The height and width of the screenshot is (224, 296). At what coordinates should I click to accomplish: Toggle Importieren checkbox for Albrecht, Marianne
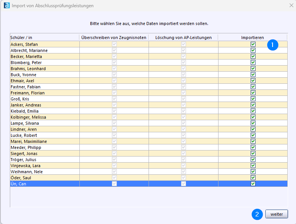(x=253, y=50)
